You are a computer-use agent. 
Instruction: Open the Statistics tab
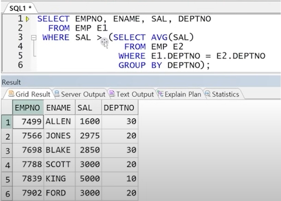(x=222, y=94)
